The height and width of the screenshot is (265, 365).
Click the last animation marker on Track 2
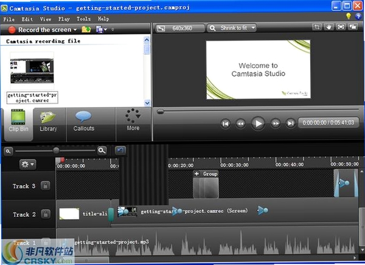263,210
